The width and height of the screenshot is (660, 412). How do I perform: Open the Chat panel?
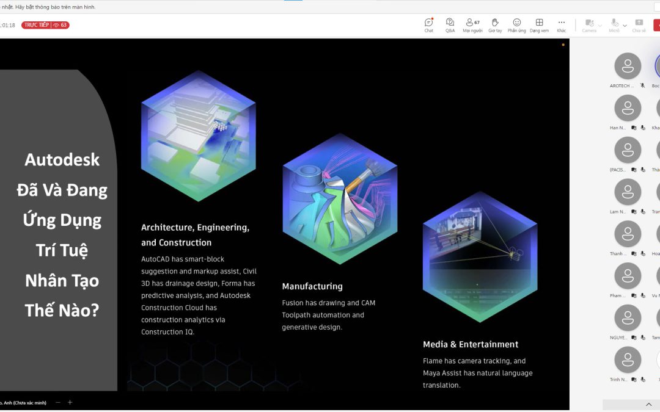pyautogui.click(x=428, y=25)
